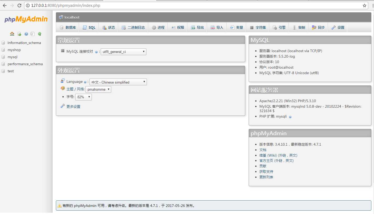Open phpMyAdmin help via the blue question icon
The image size is (374, 214).
26,34
